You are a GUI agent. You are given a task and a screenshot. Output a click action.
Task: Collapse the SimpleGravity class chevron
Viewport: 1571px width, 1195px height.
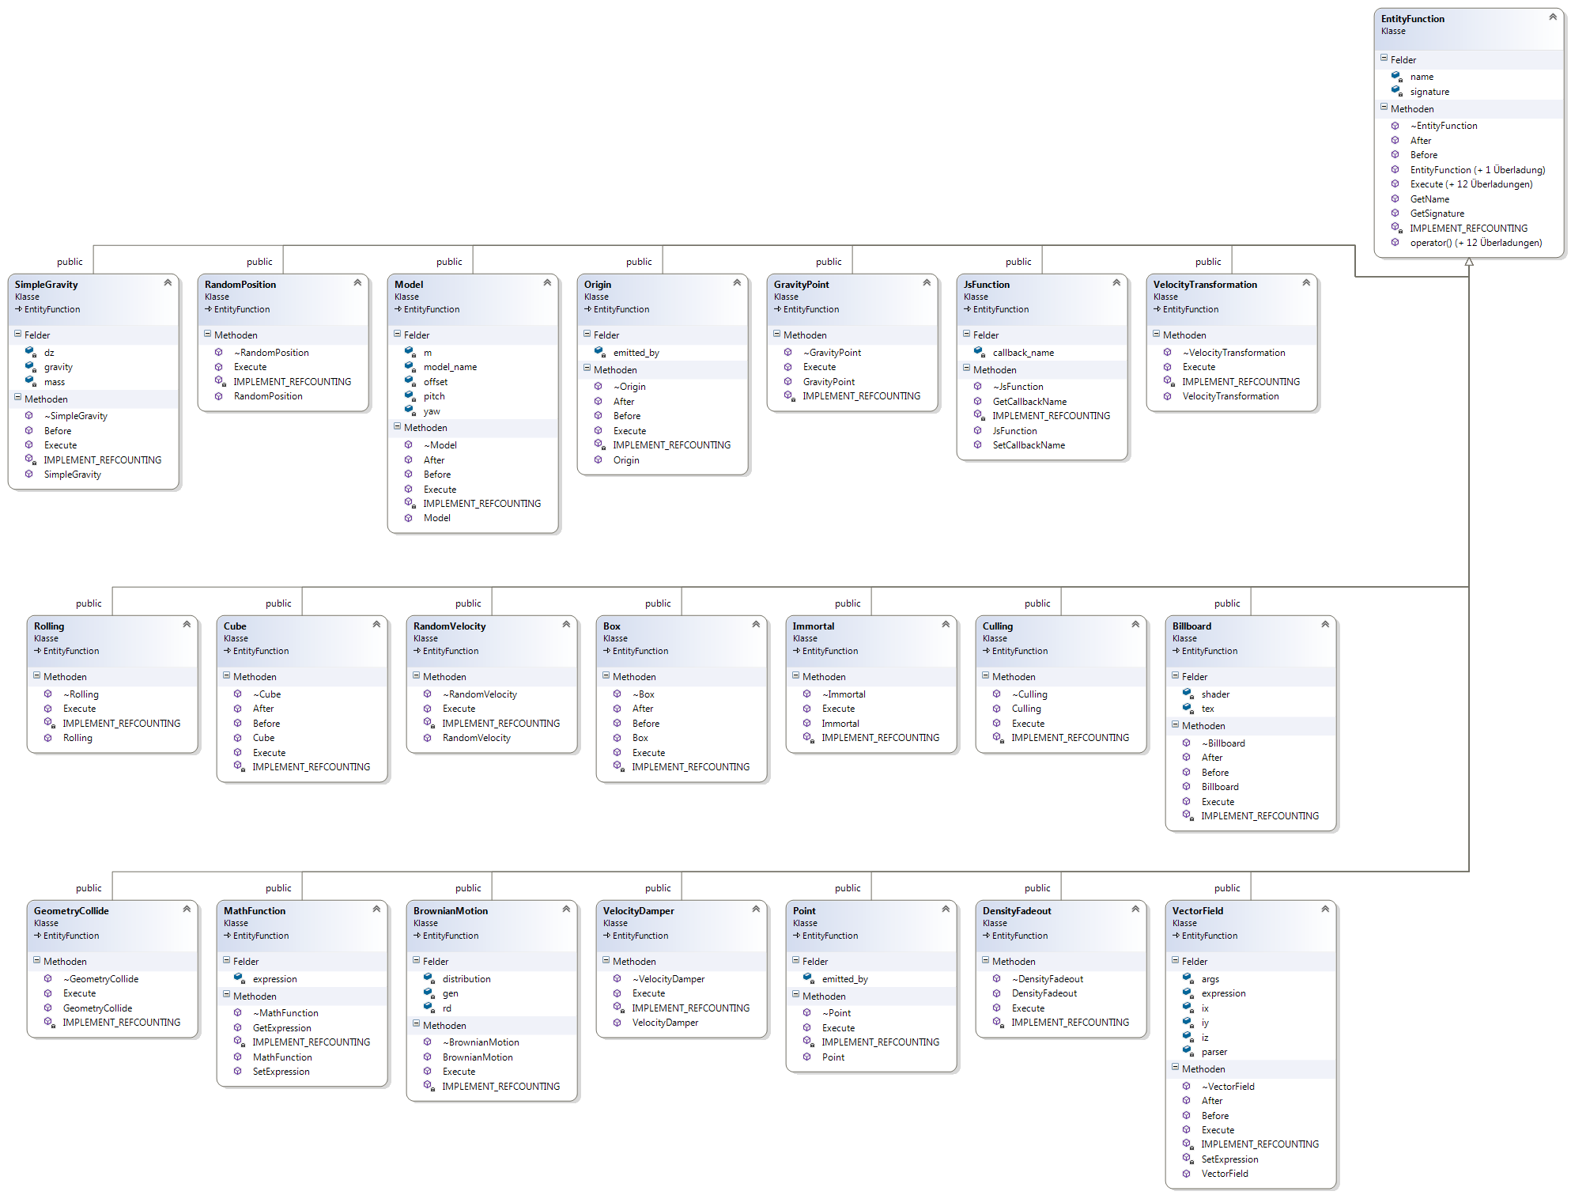[168, 282]
